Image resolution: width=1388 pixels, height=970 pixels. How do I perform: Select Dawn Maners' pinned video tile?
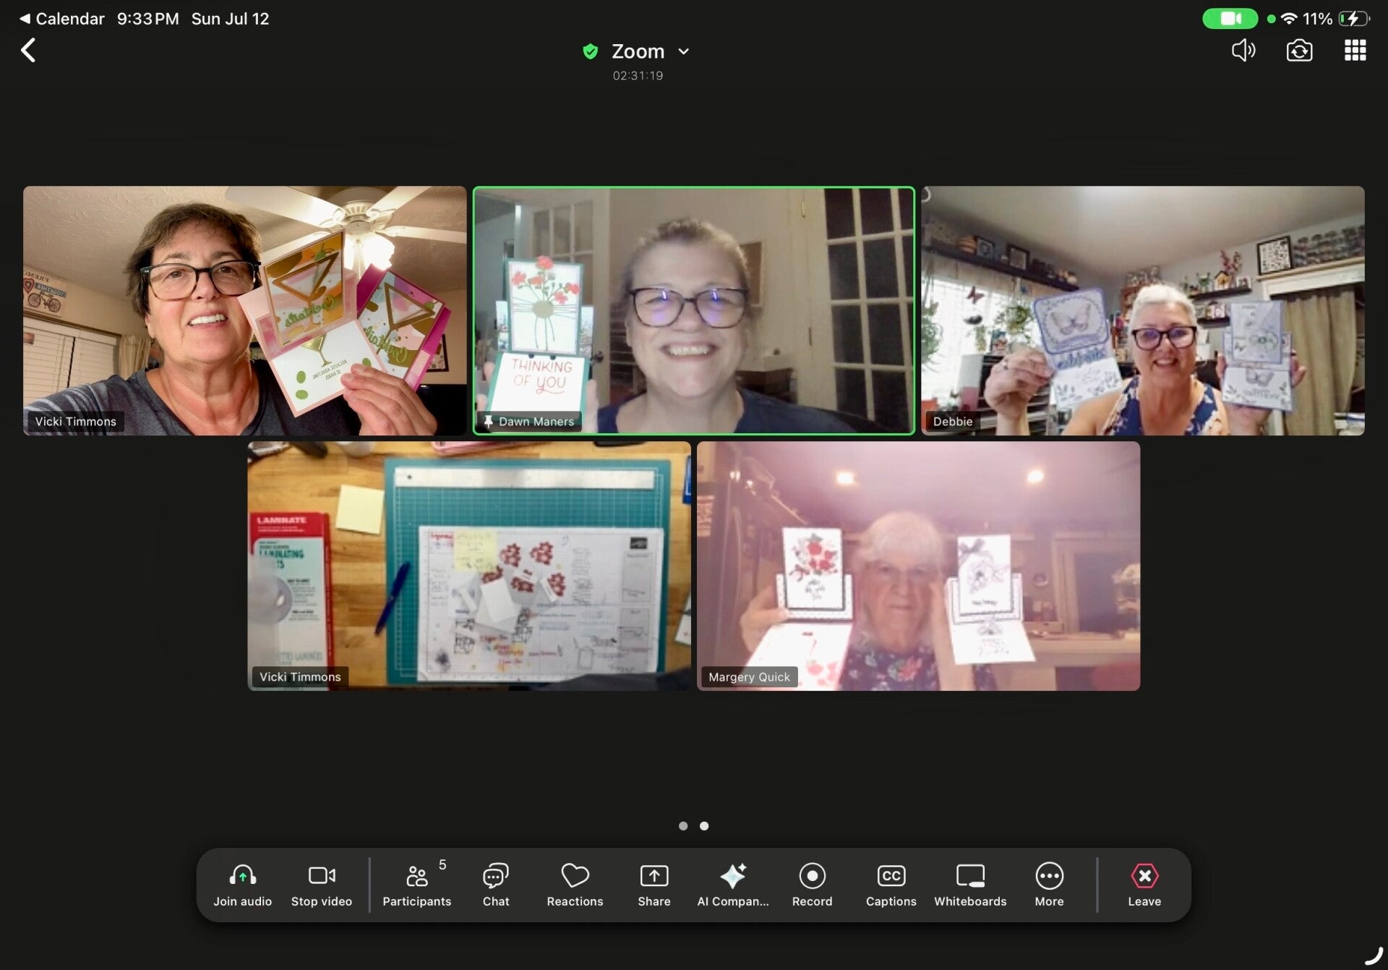[x=694, y=311]
